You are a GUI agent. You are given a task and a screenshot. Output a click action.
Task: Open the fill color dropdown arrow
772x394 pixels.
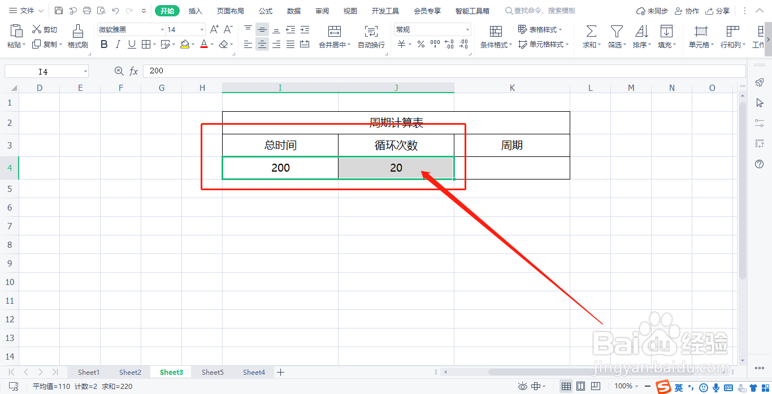192,44
